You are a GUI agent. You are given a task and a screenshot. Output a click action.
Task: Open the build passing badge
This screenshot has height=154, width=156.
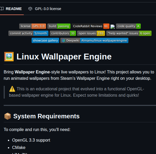coord(59,26)
